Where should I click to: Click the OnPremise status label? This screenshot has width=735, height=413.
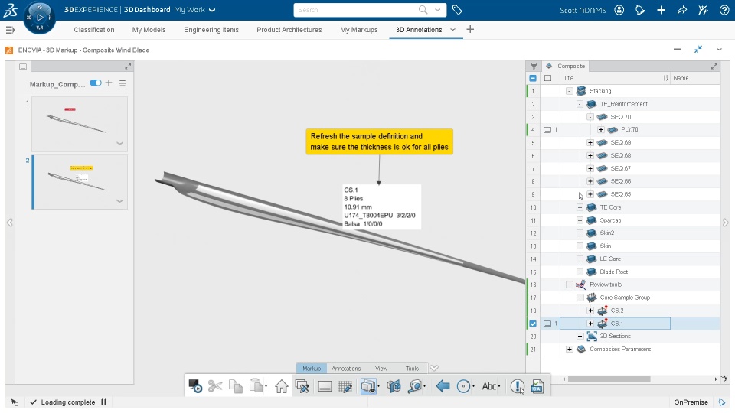point(691,402)
